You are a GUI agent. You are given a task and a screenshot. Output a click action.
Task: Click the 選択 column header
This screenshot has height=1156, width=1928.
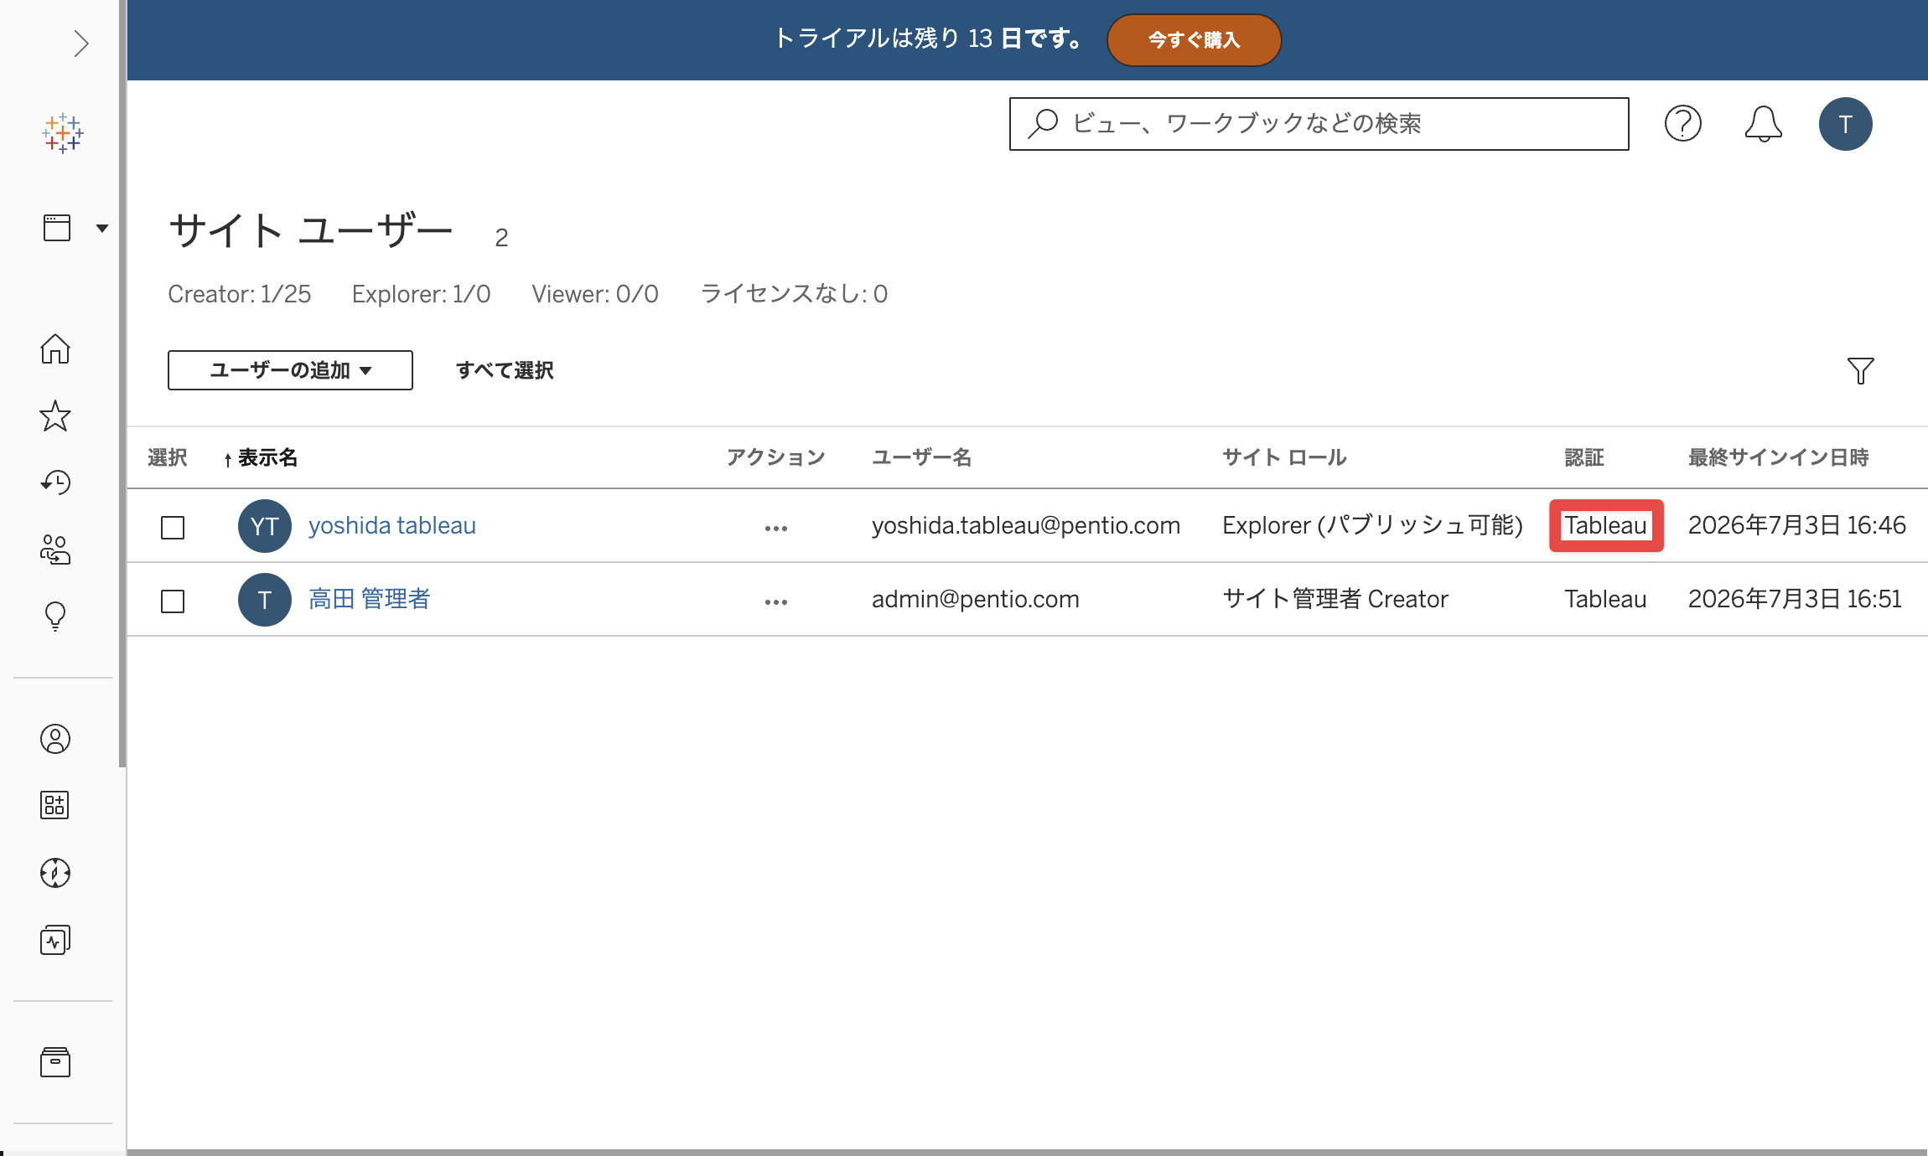[168, 457]
